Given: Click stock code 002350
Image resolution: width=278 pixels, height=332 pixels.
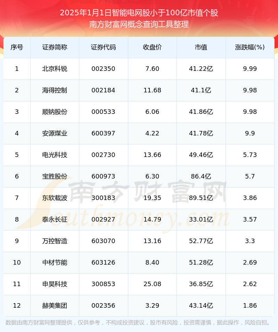Looking at the screenshot, I should point(104,69).
